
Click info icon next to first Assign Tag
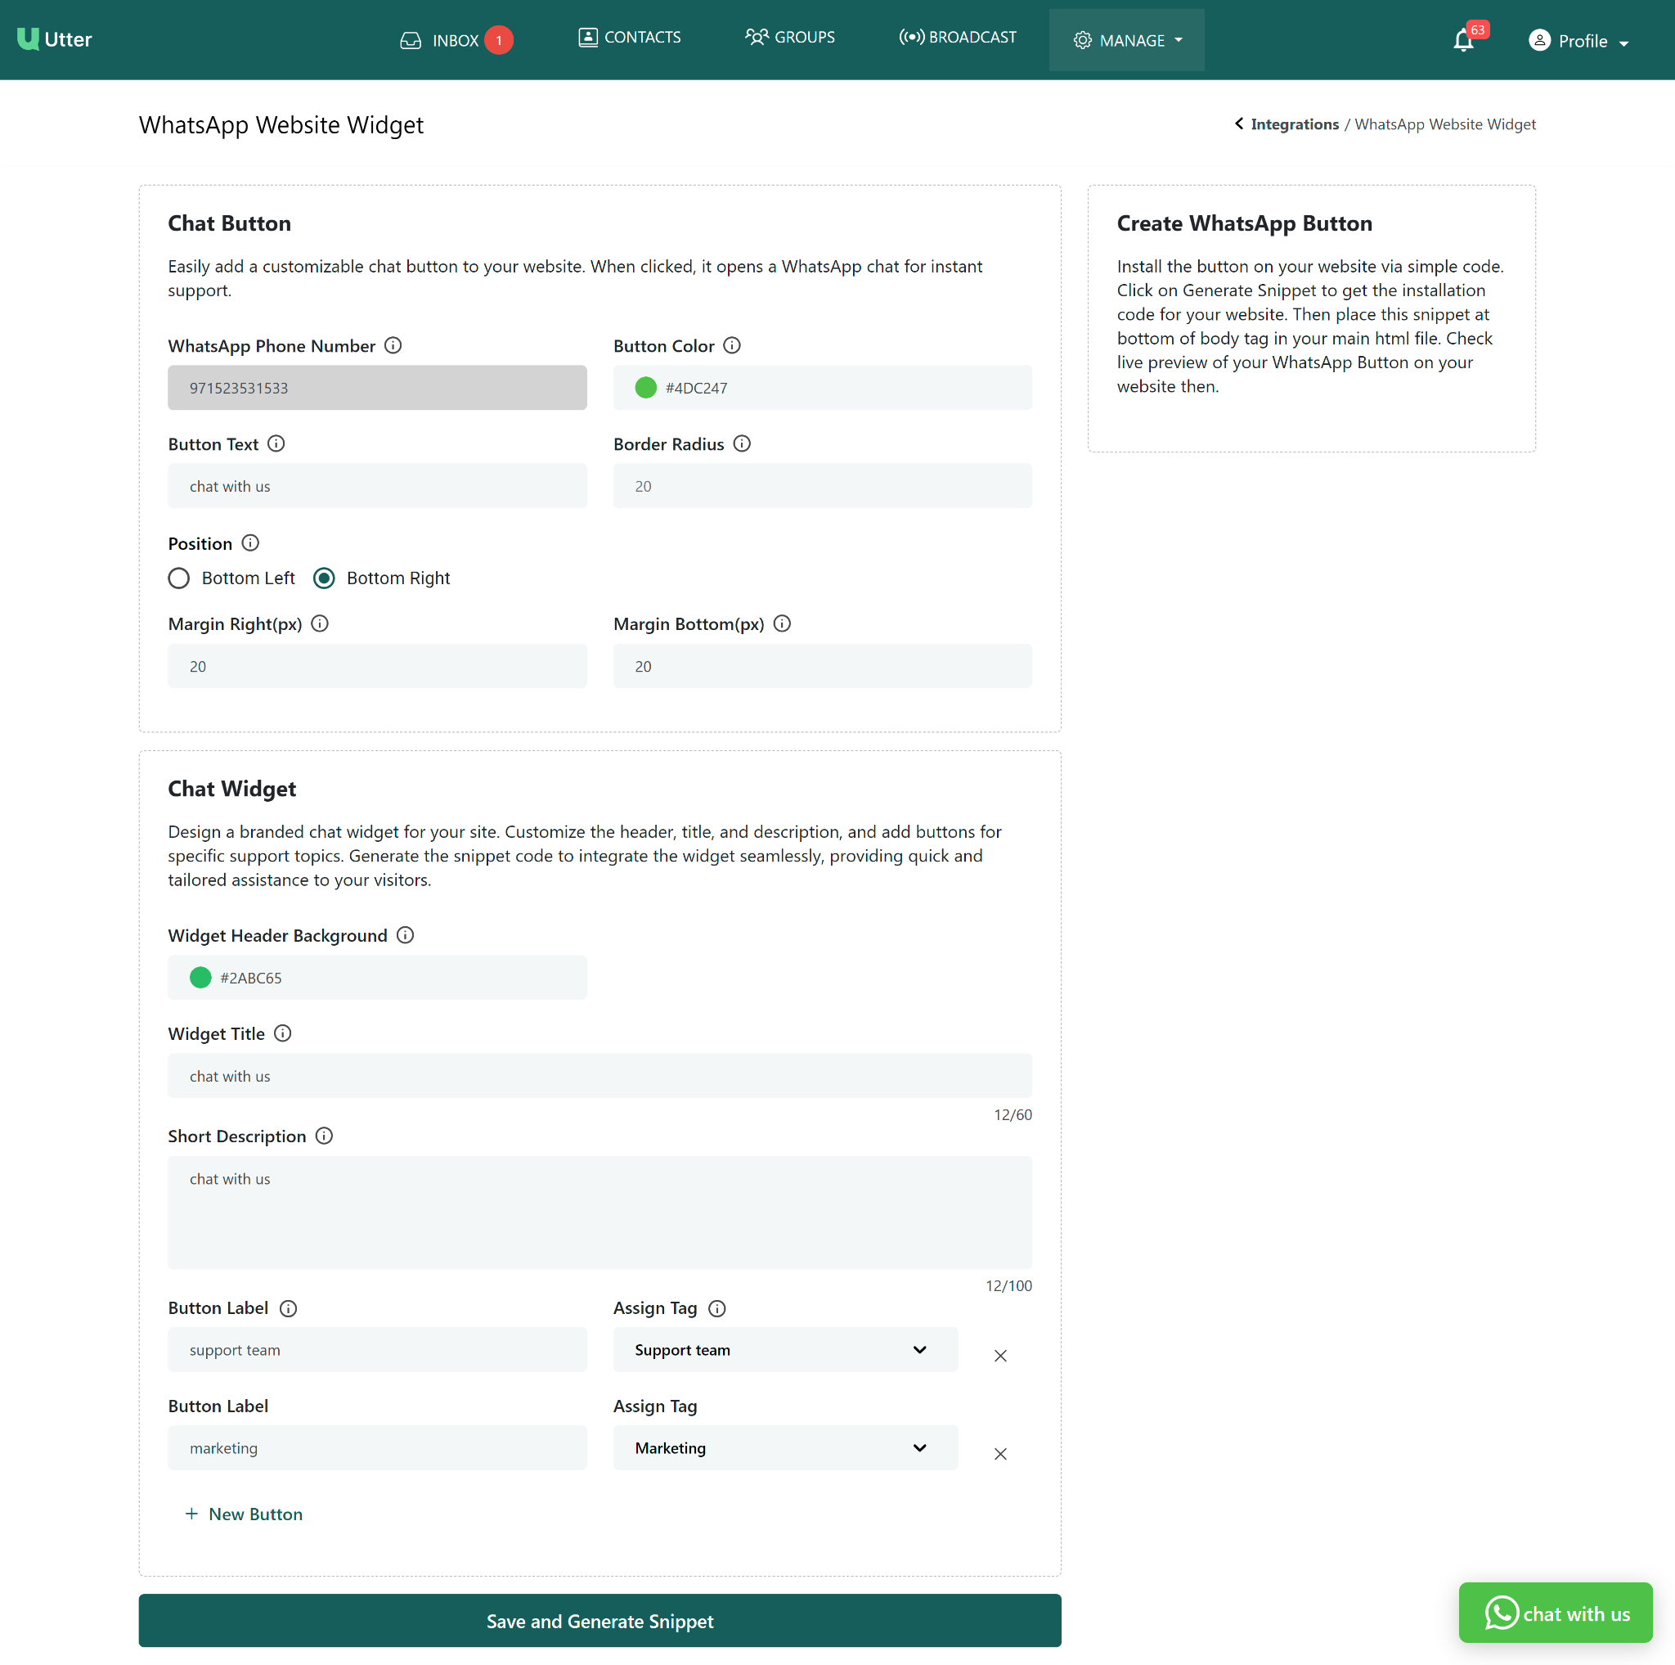pyautogui.click(x=717, y=1307)
